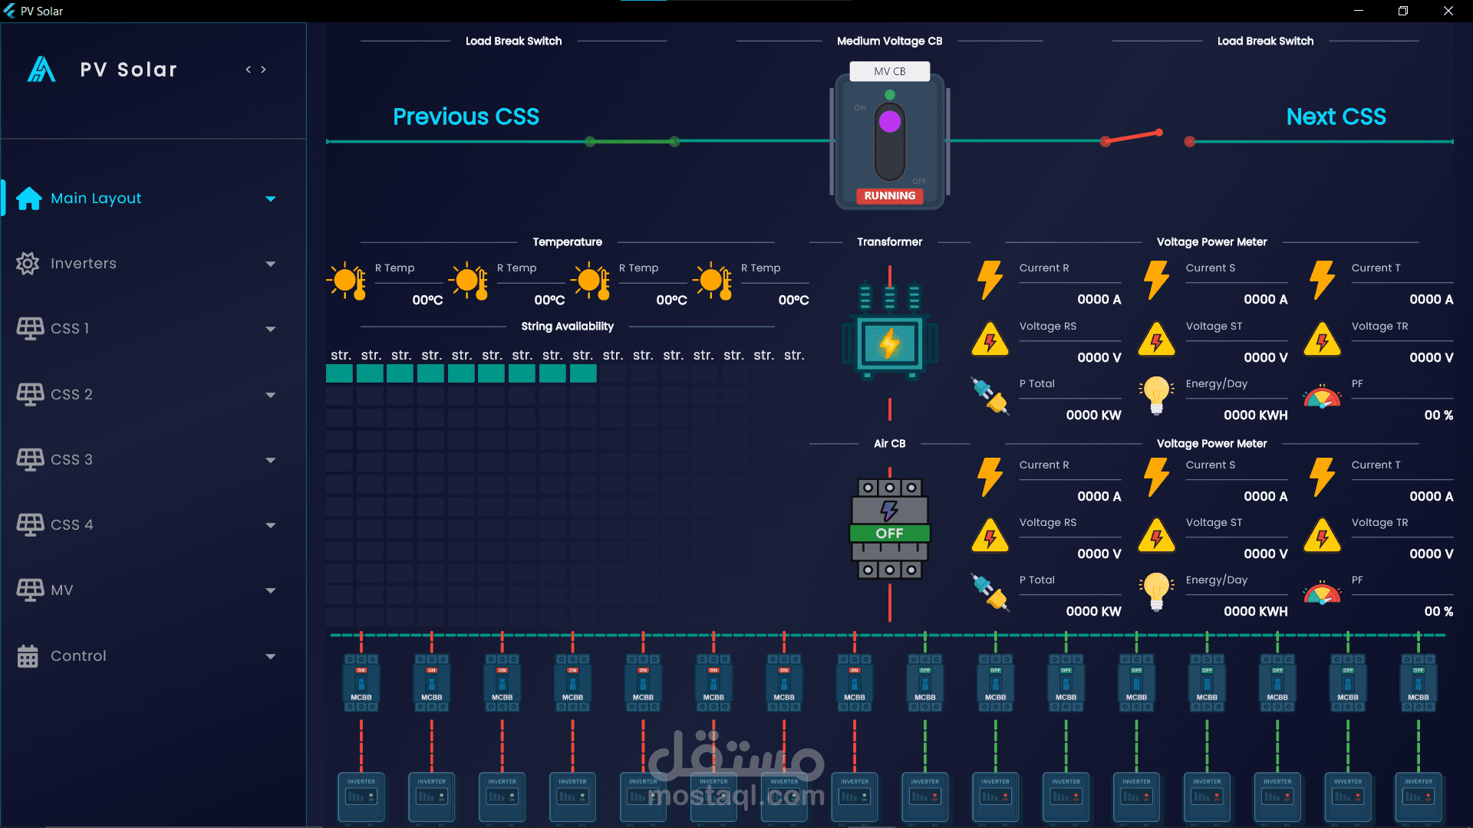Toggle the open Load Break Switch near Next CSS

(1133, 138)
